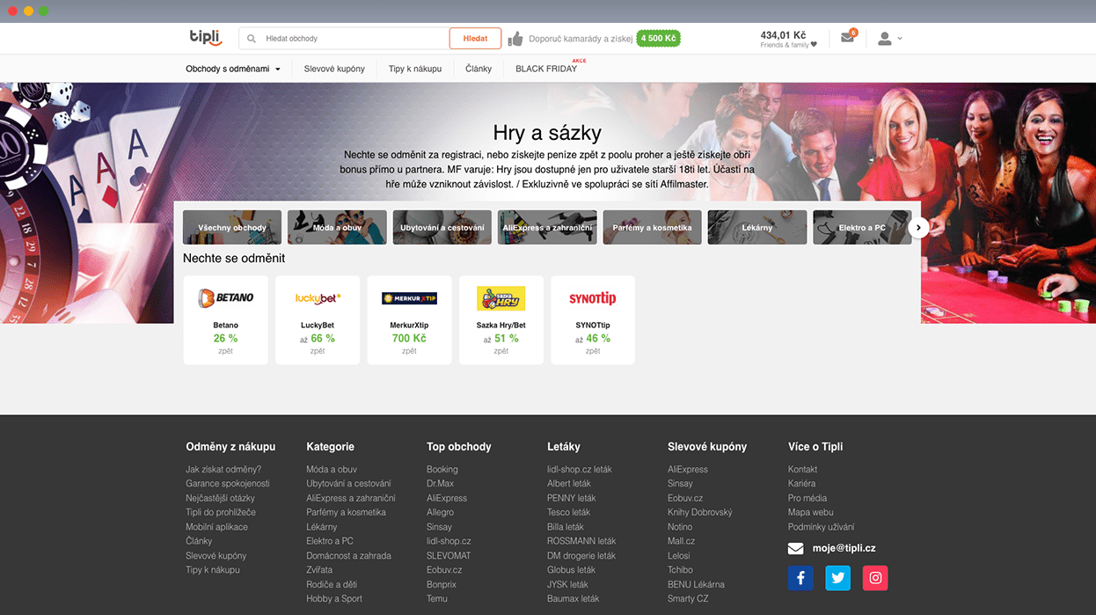Click the Tipli logo
The image size is (1096, 615).
tap(206, 37)
